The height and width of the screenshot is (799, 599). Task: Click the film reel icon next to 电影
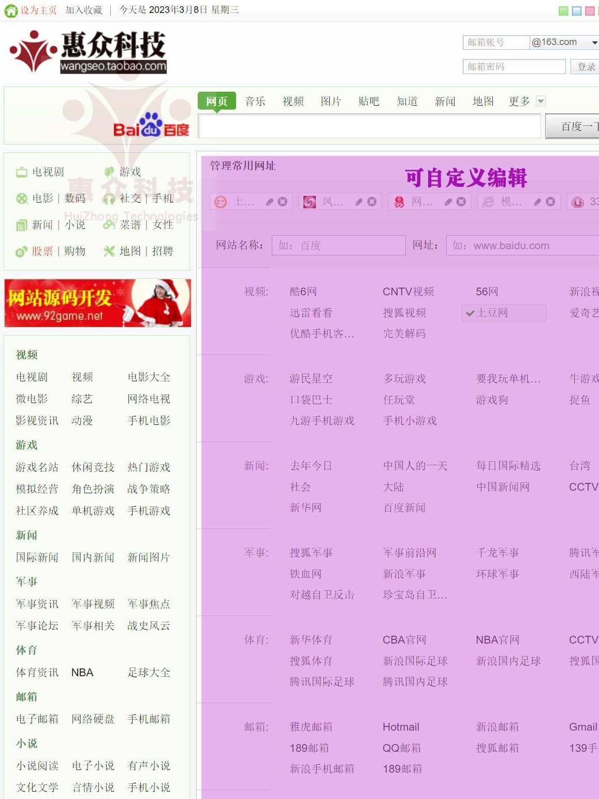click(x=21, y=198)
